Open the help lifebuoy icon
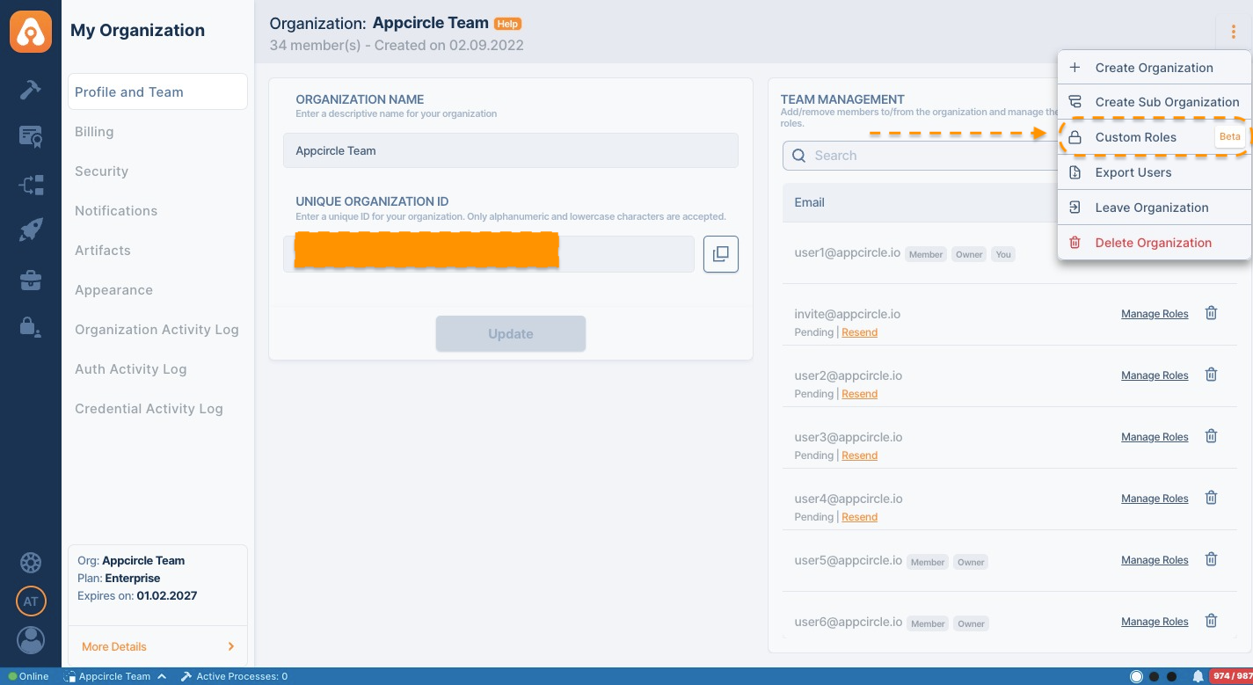 click(x=31, y=563)
